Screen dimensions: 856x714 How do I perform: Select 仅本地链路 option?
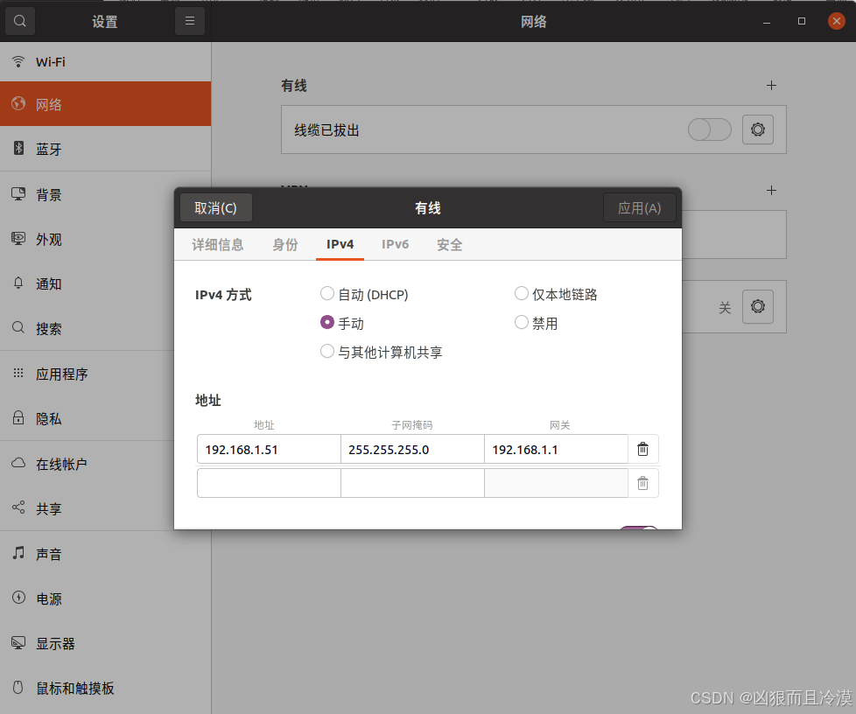click(x=557, y=294)
